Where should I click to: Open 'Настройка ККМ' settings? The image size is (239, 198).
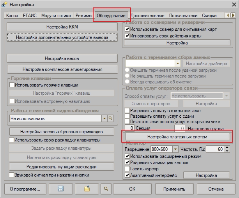pyautogui.click(x=62, y=27)
